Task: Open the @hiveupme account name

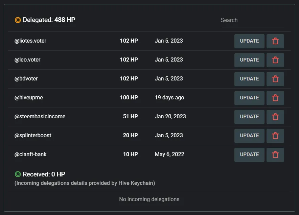Action: [x=29, y=98]
